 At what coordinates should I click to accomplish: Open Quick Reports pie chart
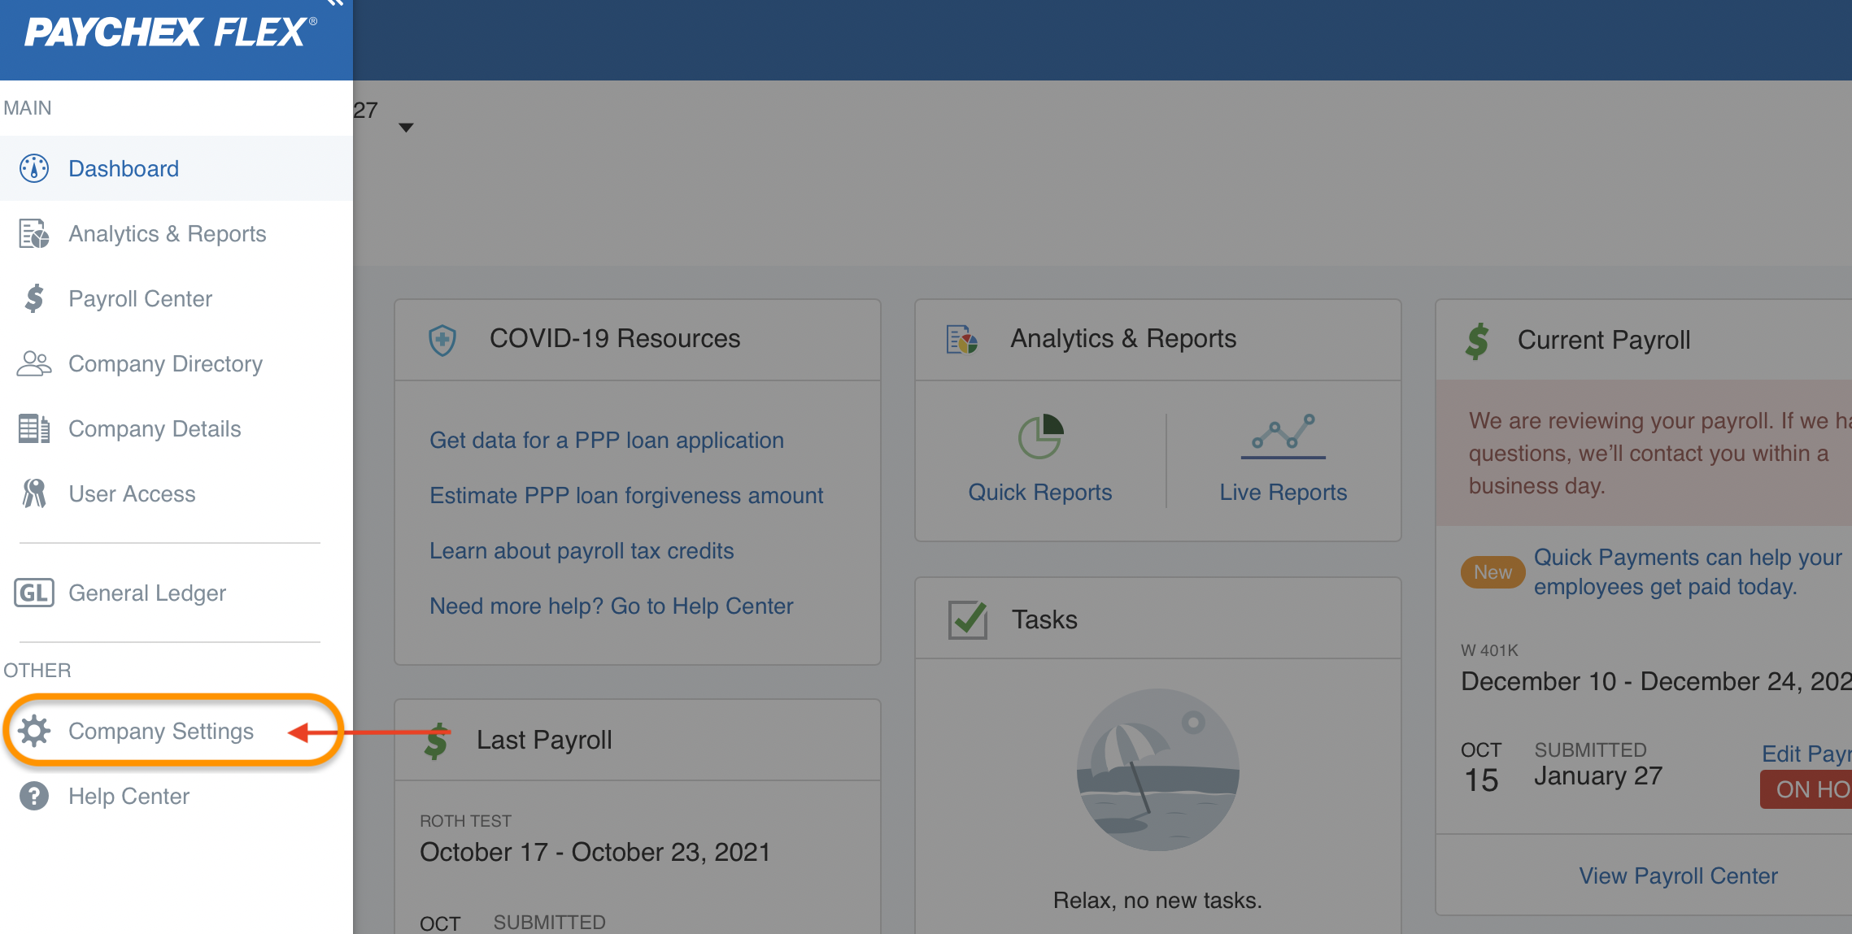click(x=1040, y=437)
